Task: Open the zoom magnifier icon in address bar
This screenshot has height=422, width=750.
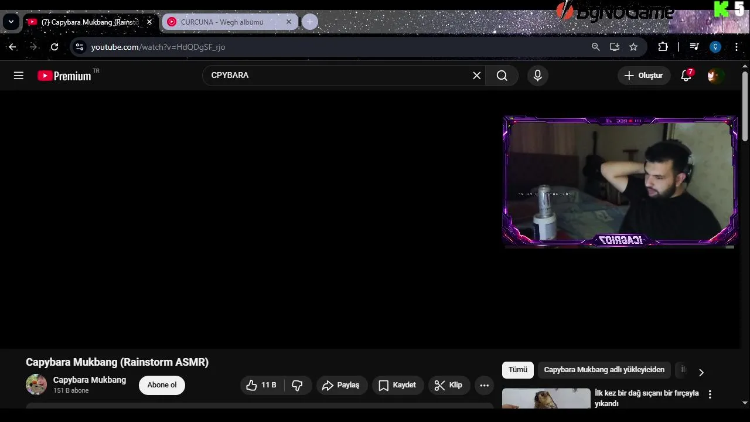Action: [596, 47]
